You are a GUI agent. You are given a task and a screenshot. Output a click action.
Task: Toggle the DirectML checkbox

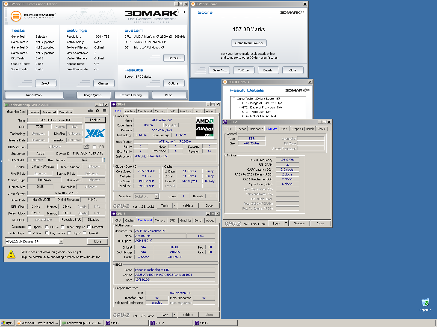(89, 227)
